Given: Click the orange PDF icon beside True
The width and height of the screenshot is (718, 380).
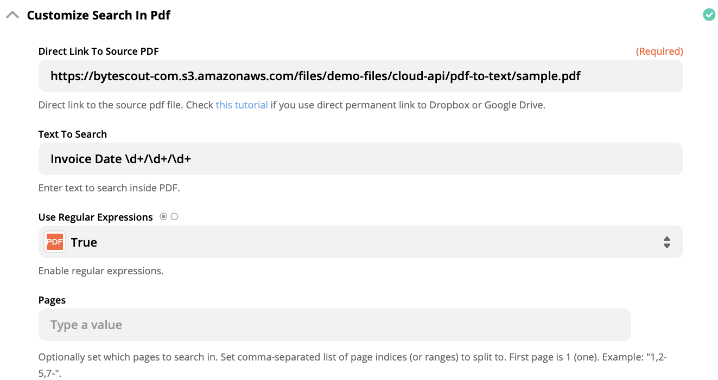Looking at the screenshot, I should click(54, 242).
